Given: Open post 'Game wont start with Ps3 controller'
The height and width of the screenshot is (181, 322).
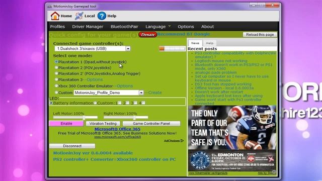Looking at the screenshot, I should [x=228, y=102].
